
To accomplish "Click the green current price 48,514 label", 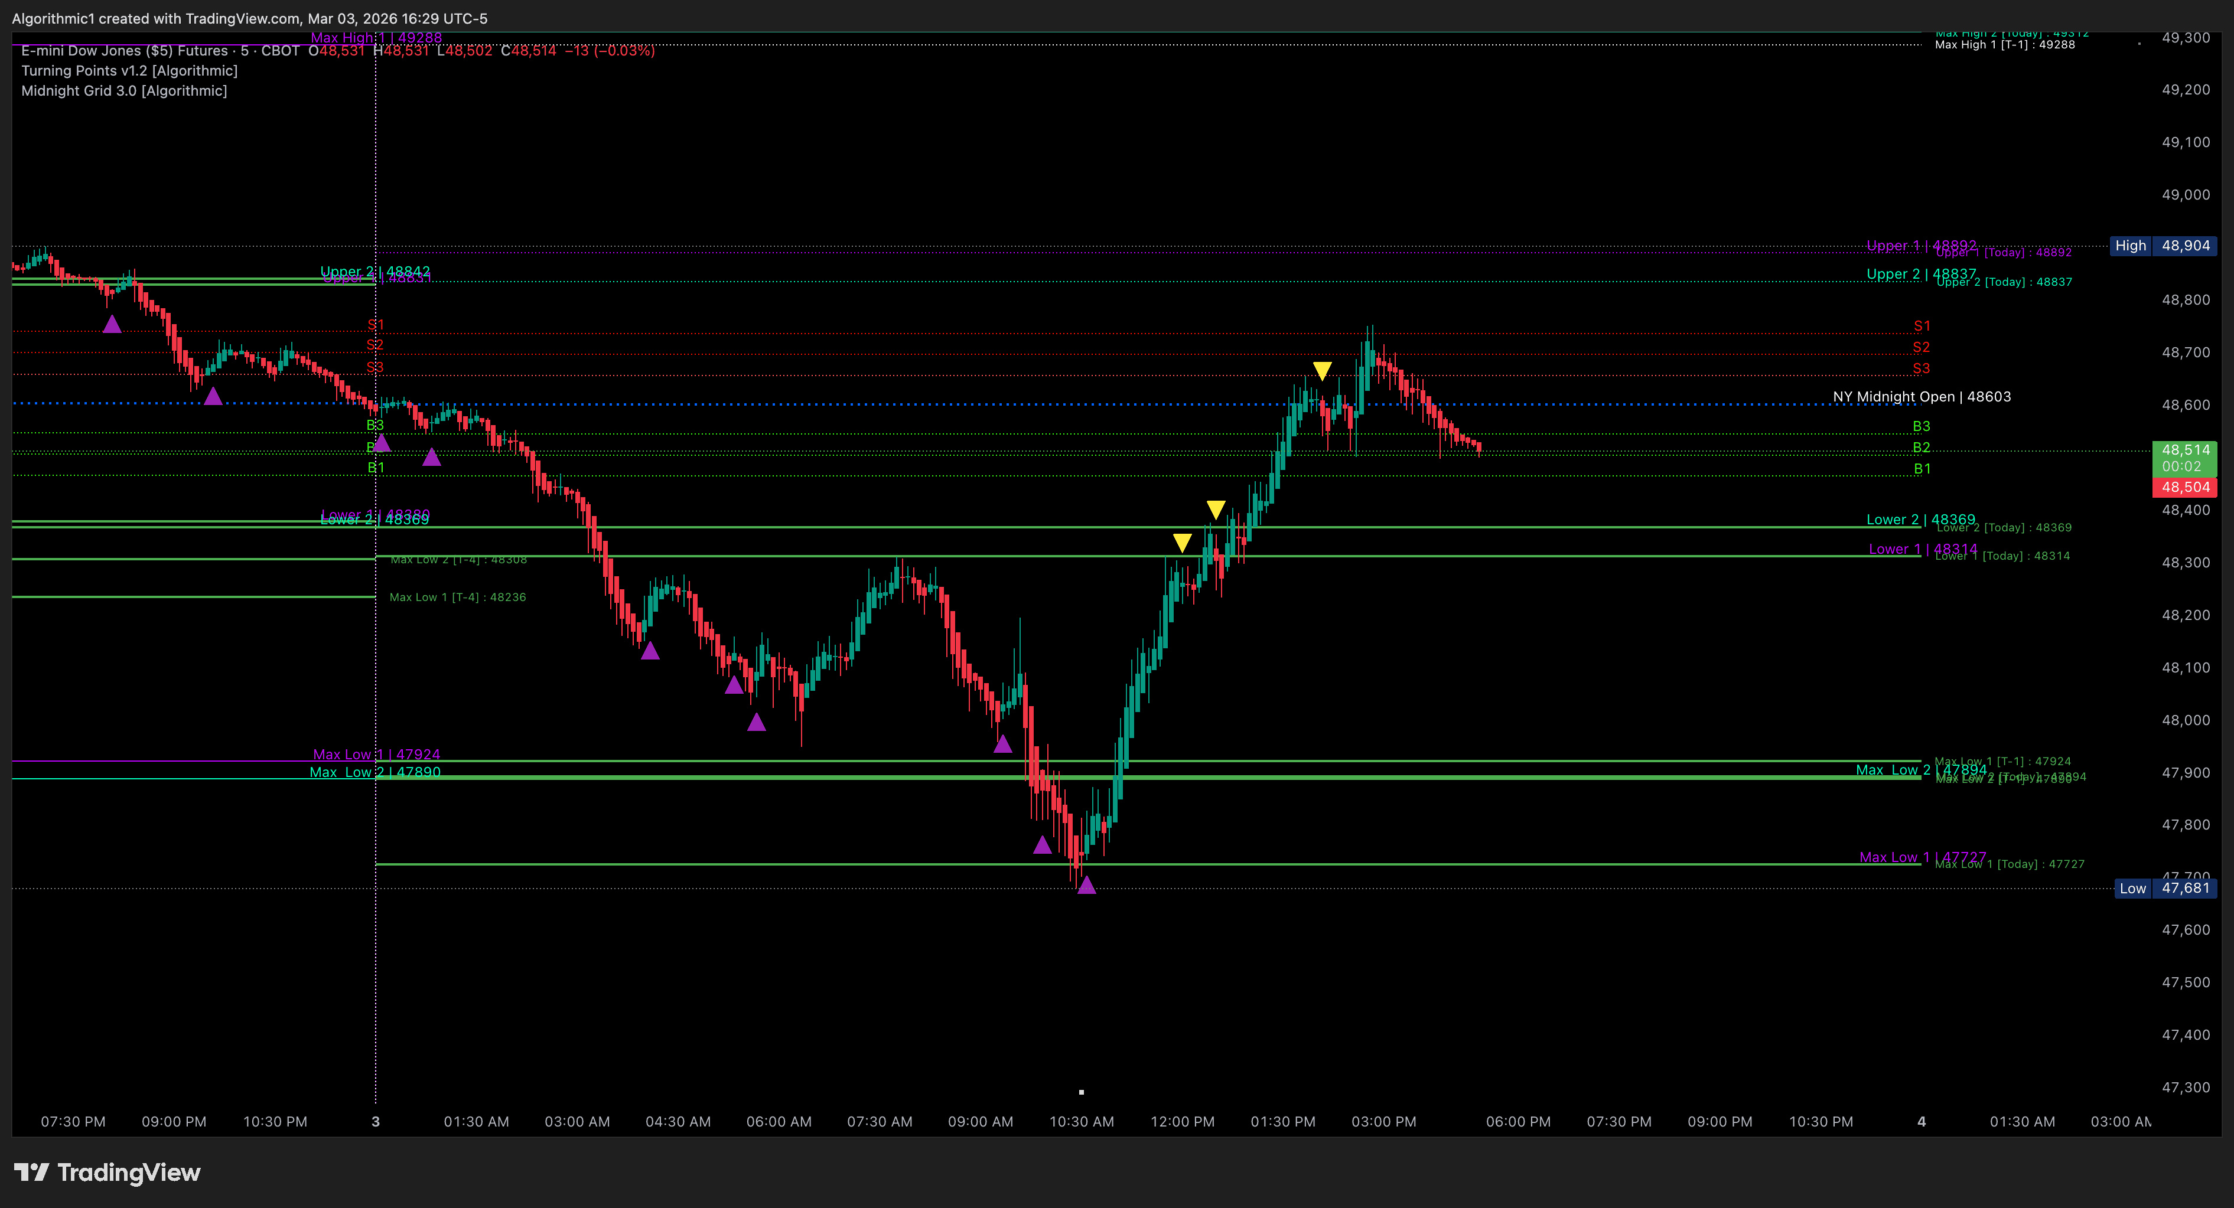I will point(2184,450).
